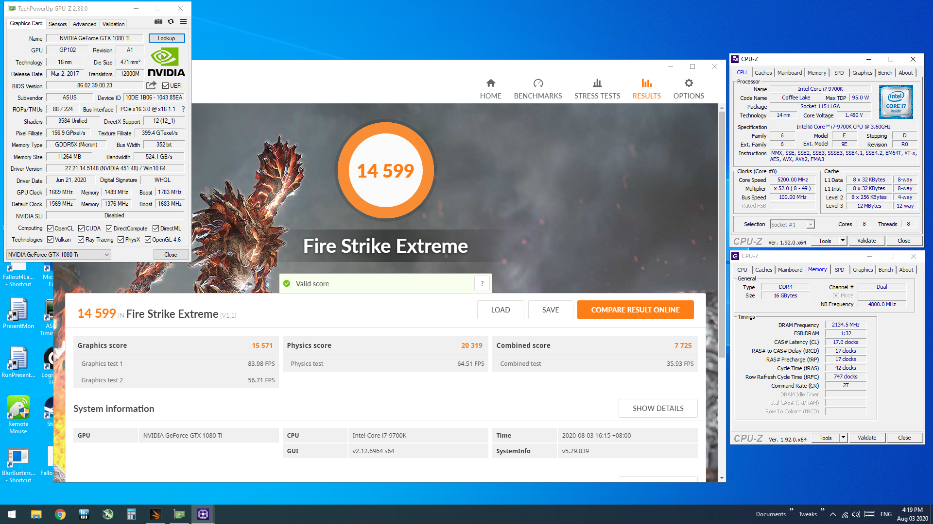Toggle the OpenGL 4.6 checkbox
This screenshot has width=933, height=524.
click(148, 240)
